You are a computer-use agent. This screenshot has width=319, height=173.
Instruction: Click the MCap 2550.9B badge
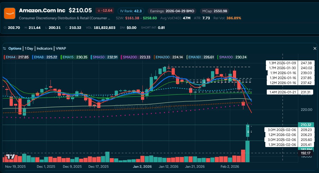pos(215,11)
